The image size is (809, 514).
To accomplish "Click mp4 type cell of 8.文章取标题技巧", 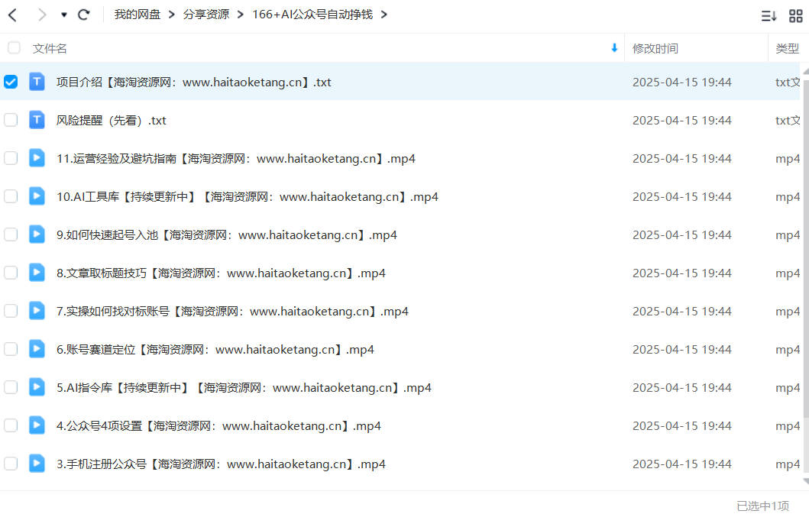I will (788, 273).
